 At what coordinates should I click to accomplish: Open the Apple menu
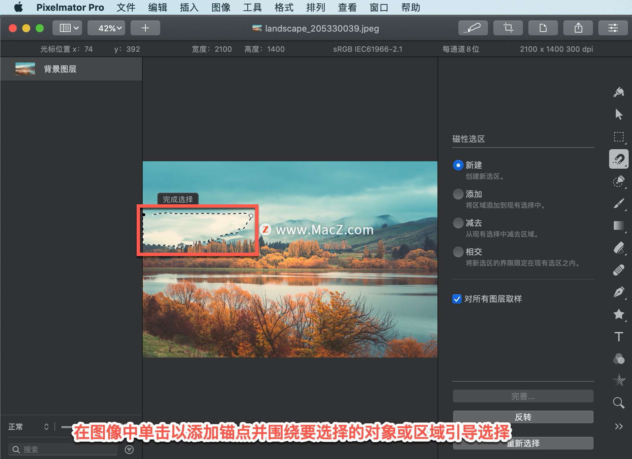[19, 7]
